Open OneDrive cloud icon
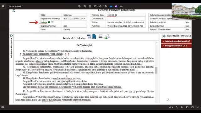 (x=111, y=6)
